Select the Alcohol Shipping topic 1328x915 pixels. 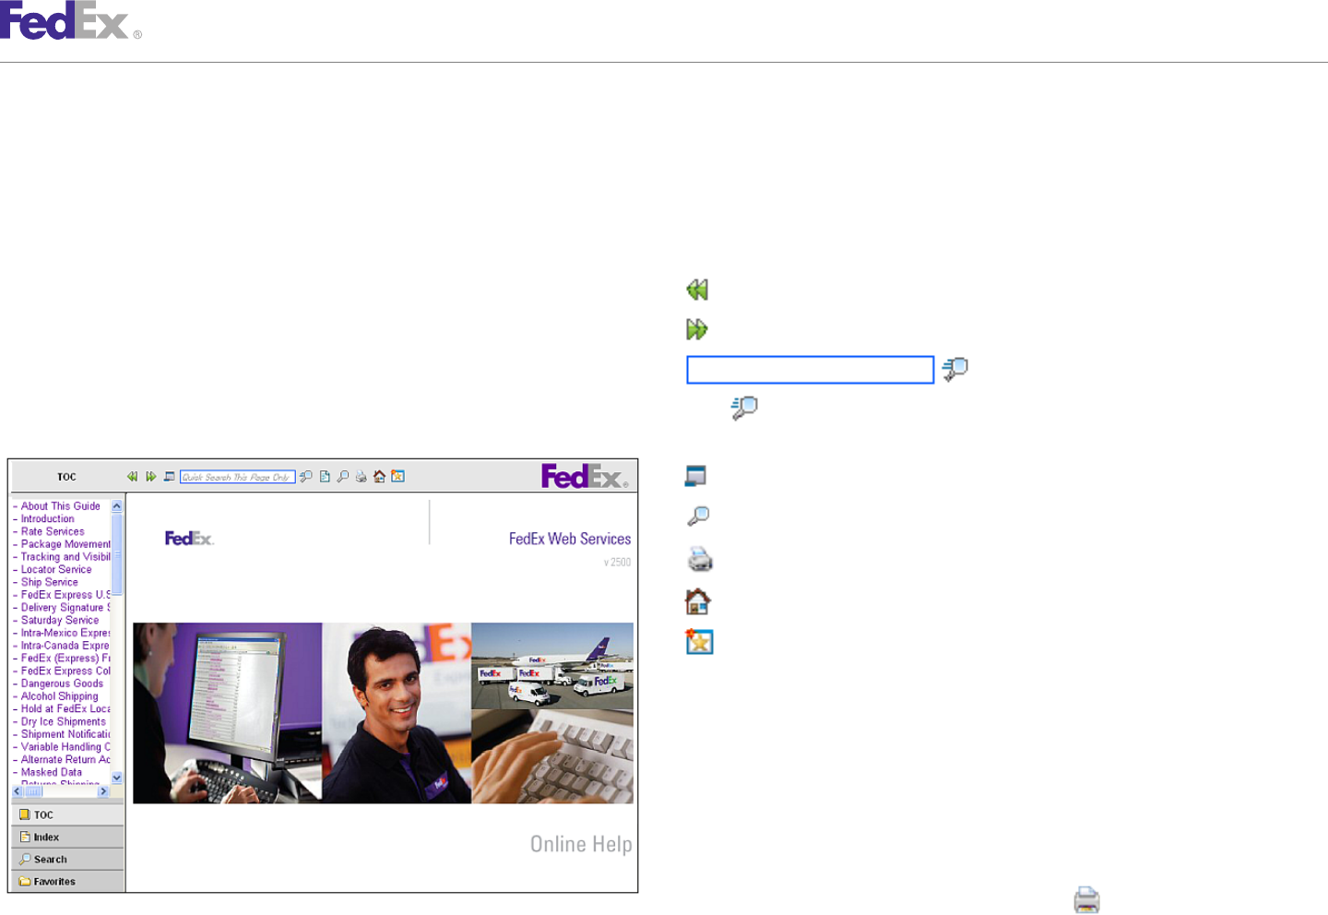pyautogui.click(x=59, y=696)
